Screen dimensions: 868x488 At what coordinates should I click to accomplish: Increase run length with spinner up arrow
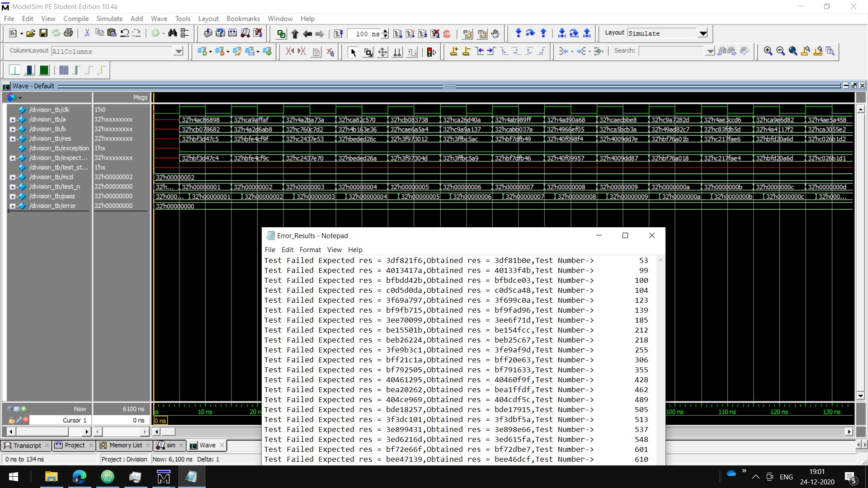pyautogui.click(x=385, y=31)
